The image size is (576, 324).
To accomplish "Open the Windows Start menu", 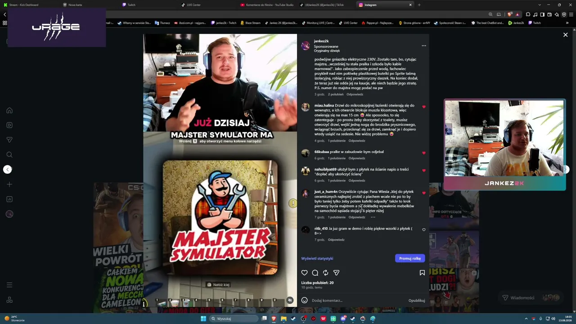I will click(203, 319).
